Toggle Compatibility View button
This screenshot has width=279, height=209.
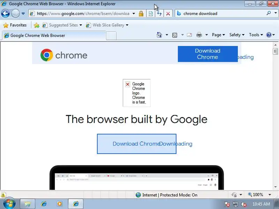click(151, 14)
